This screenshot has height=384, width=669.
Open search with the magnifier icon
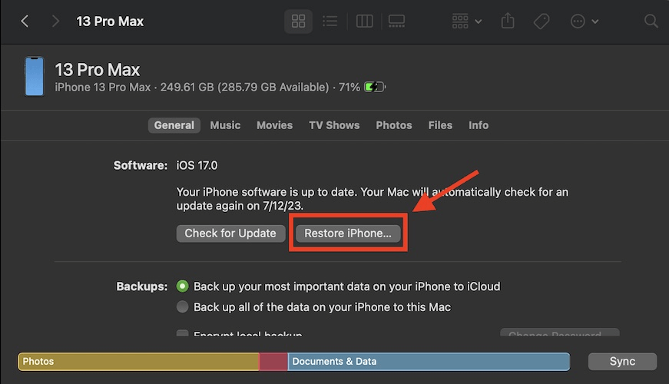coord(651,22)
